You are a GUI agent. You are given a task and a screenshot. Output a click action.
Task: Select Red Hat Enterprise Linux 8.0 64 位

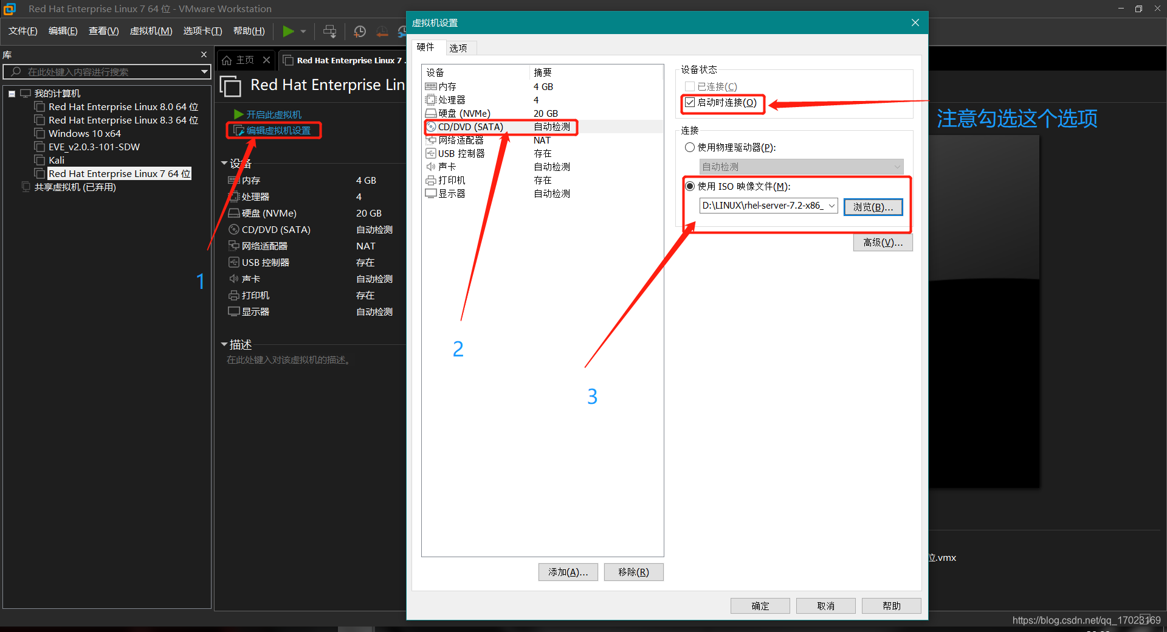pos(123,107)
